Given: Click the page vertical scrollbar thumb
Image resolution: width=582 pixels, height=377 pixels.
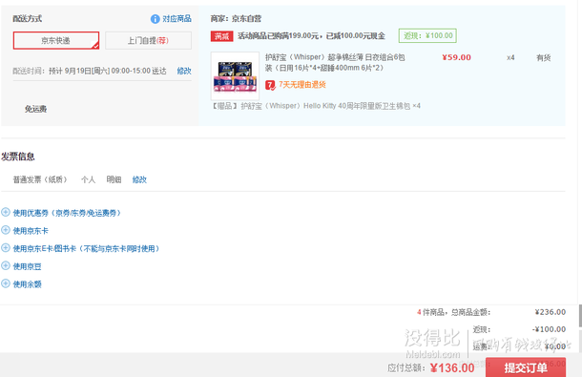Looking at the screenshot, I should click(580, 316).
